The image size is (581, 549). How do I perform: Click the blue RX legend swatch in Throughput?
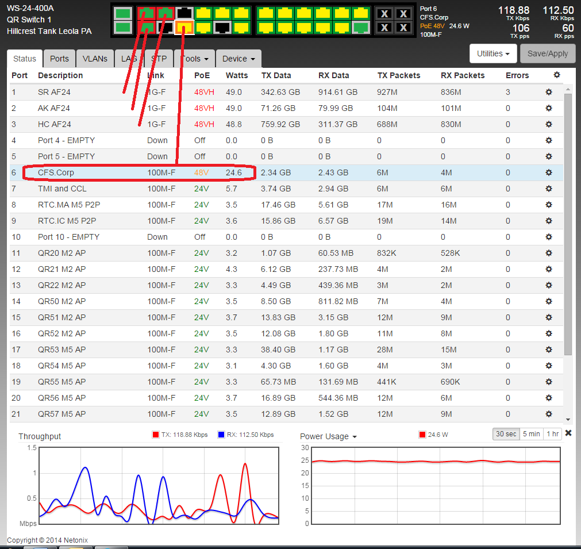point(221,435)
